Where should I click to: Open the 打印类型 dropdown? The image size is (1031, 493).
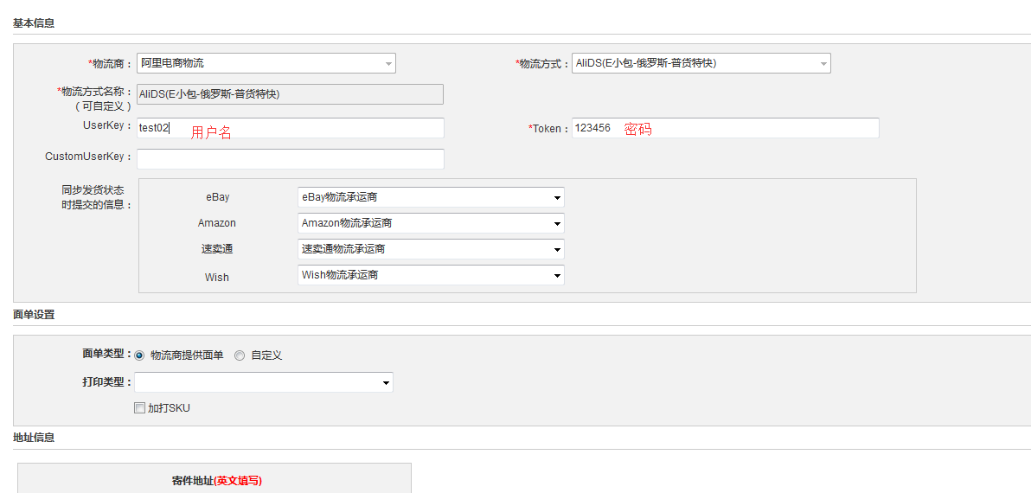point(264,382)
